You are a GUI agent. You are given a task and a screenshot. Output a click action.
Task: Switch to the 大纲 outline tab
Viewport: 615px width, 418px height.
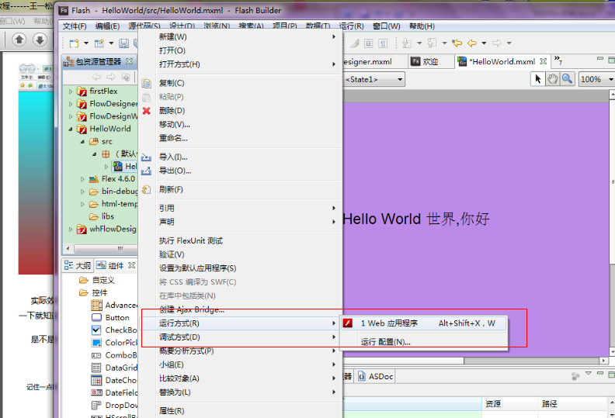(78, 265)
